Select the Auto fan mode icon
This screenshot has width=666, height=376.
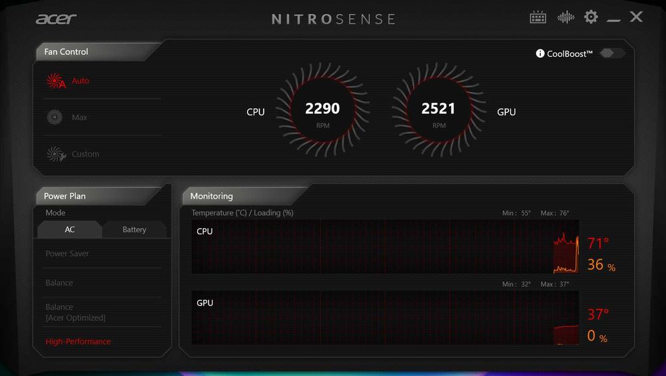point(56,81)
